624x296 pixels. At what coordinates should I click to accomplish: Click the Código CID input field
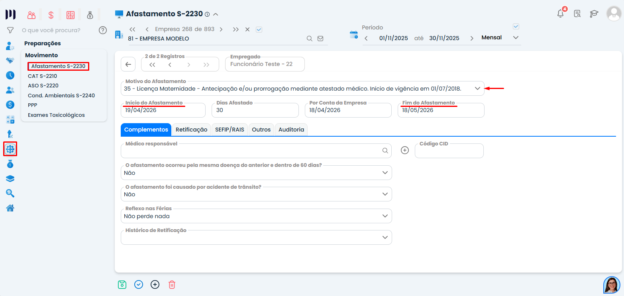[x=449, y=151]
